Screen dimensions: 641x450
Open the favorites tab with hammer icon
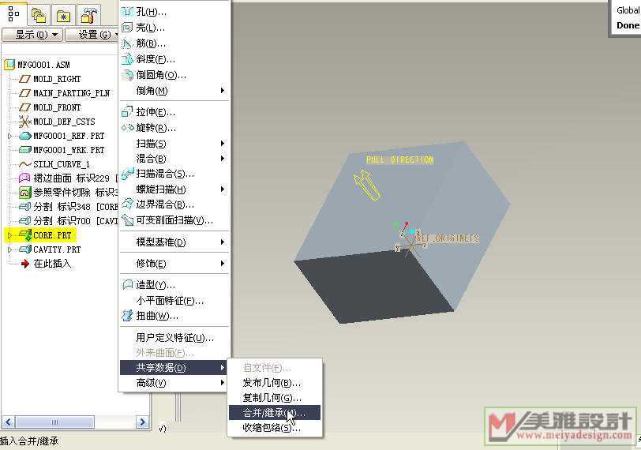pos(88,16)
